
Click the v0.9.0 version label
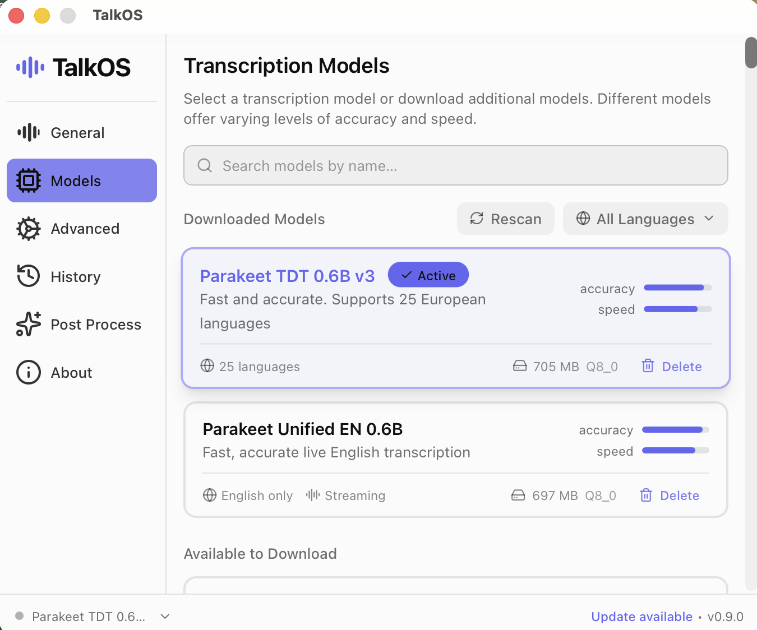726,617
